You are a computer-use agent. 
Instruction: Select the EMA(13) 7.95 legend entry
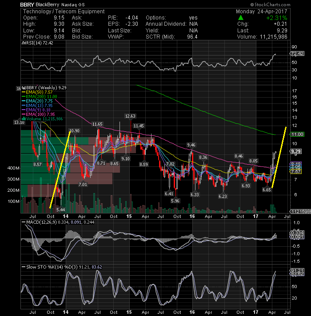click(37, 105)
